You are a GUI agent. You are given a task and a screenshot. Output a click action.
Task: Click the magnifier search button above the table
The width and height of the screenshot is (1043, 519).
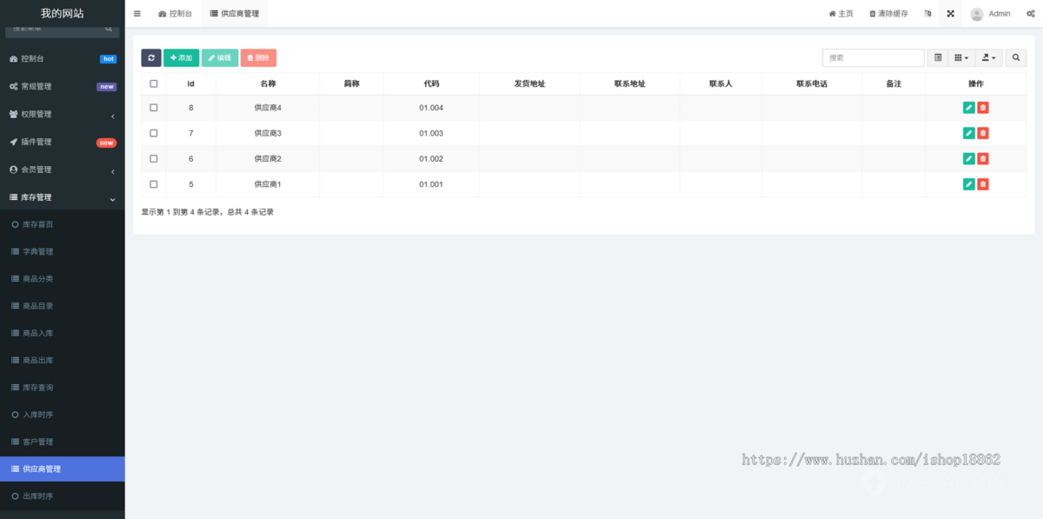tap(1016, 57)
